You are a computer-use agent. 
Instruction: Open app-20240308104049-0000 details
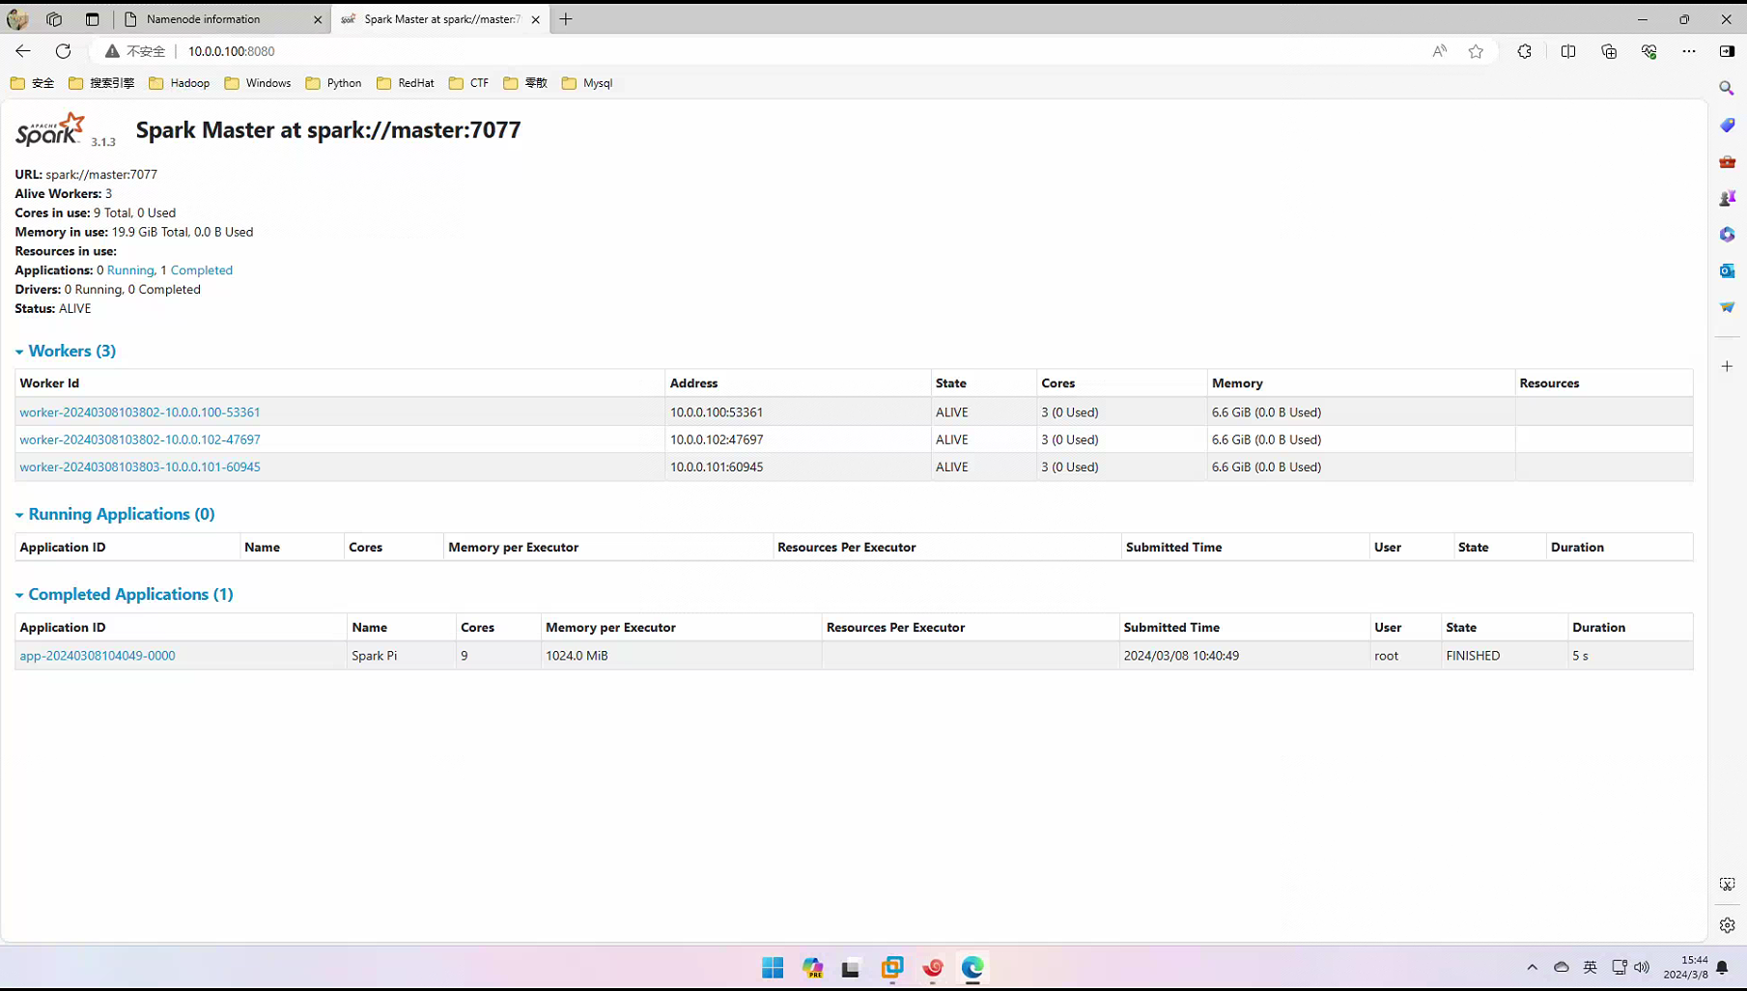click(98, 656)
